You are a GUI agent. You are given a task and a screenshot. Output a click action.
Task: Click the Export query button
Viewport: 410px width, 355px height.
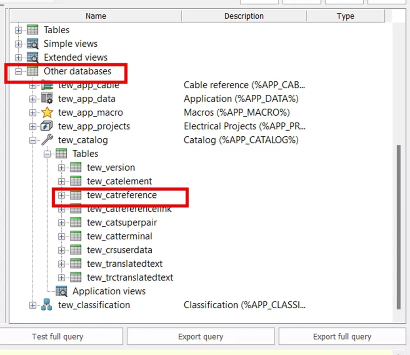[201, 336]
